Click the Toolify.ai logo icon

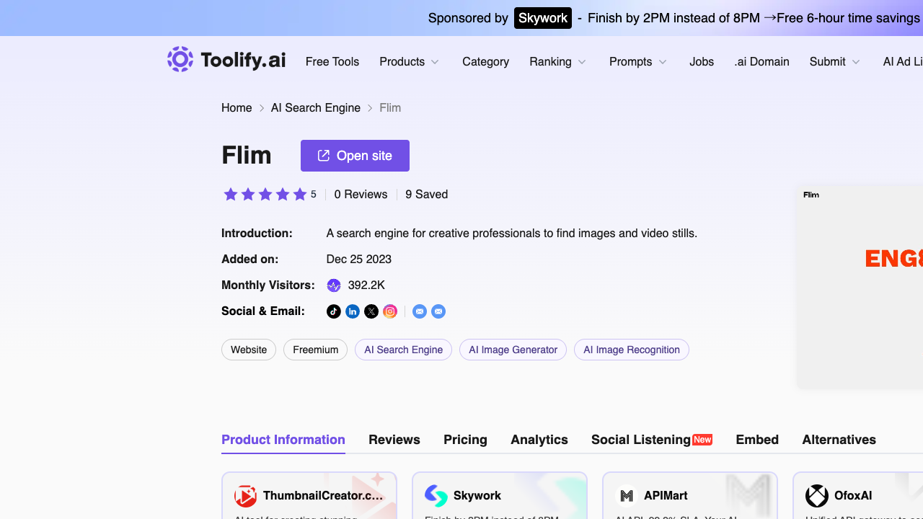(180, 60)
